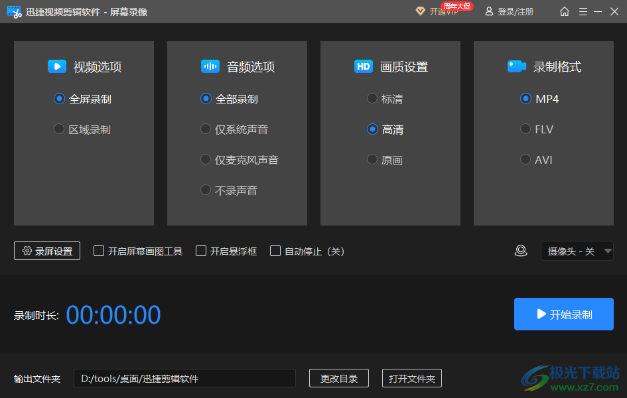Toggle 自动停止 checkbox
627x398 pixels.
click(x=275, y=251)
